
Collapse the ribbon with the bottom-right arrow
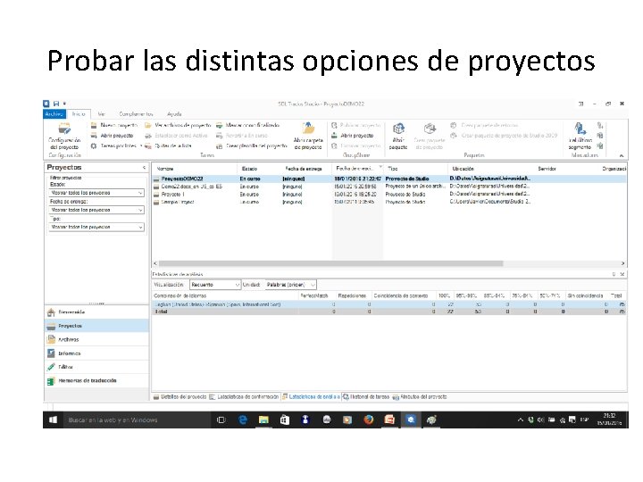(x=622, y=155)
